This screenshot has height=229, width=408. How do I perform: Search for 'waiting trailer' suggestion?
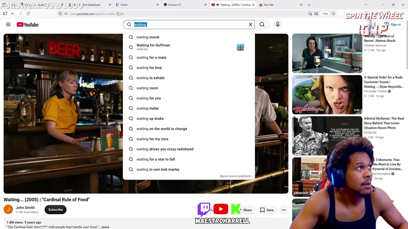coord(189,108)
